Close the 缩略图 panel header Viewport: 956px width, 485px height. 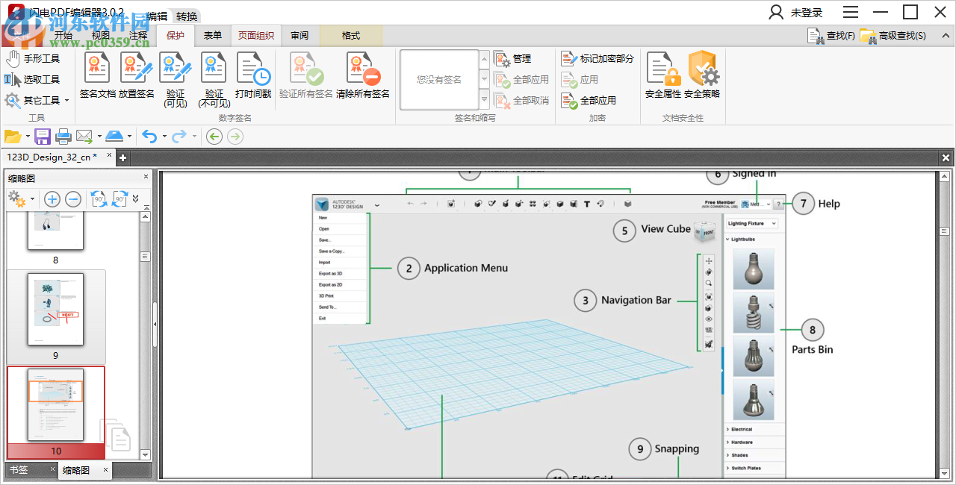coord(146,178)
